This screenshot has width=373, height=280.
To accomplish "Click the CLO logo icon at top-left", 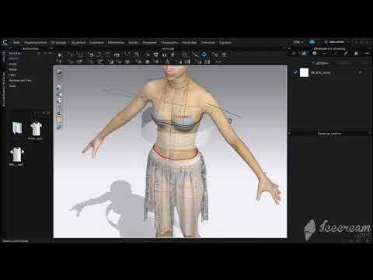I will click(x=5, y=42).
